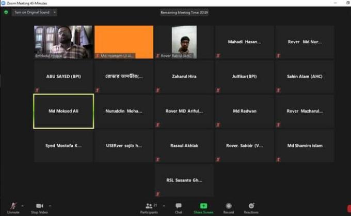This screenshot has width=351, height=216.
Task: Select the Rover. Sabbir (V... tile
Action: click(x=245, y=146)
